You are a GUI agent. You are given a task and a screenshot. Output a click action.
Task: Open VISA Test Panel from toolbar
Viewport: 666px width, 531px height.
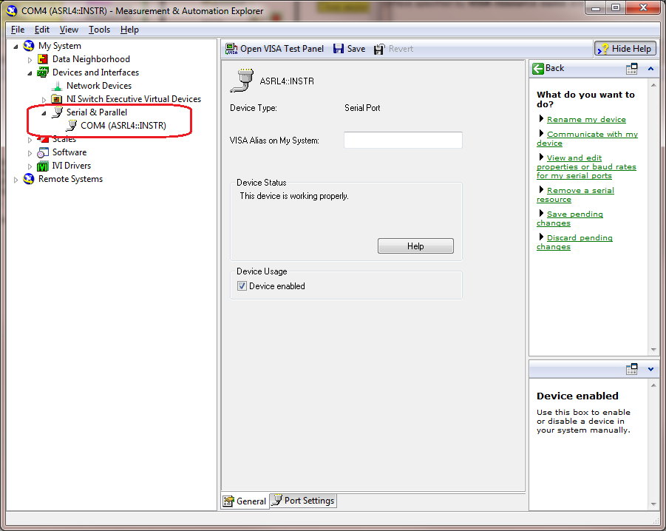[274, 49]
